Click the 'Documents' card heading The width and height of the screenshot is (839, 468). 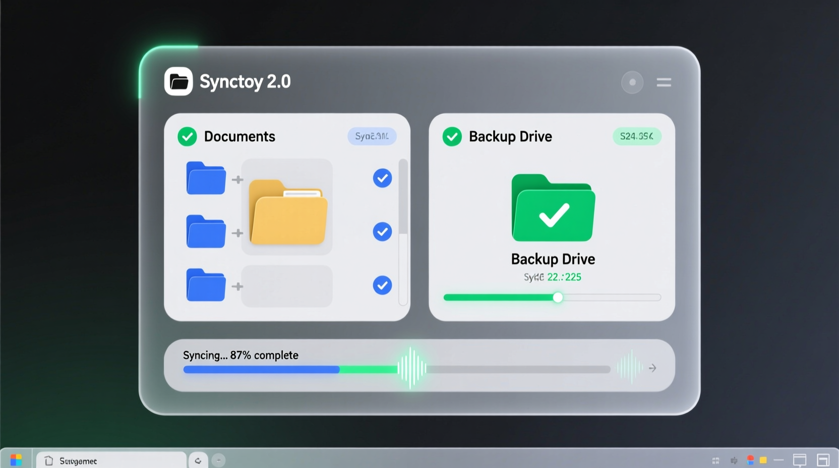[239, 137]
